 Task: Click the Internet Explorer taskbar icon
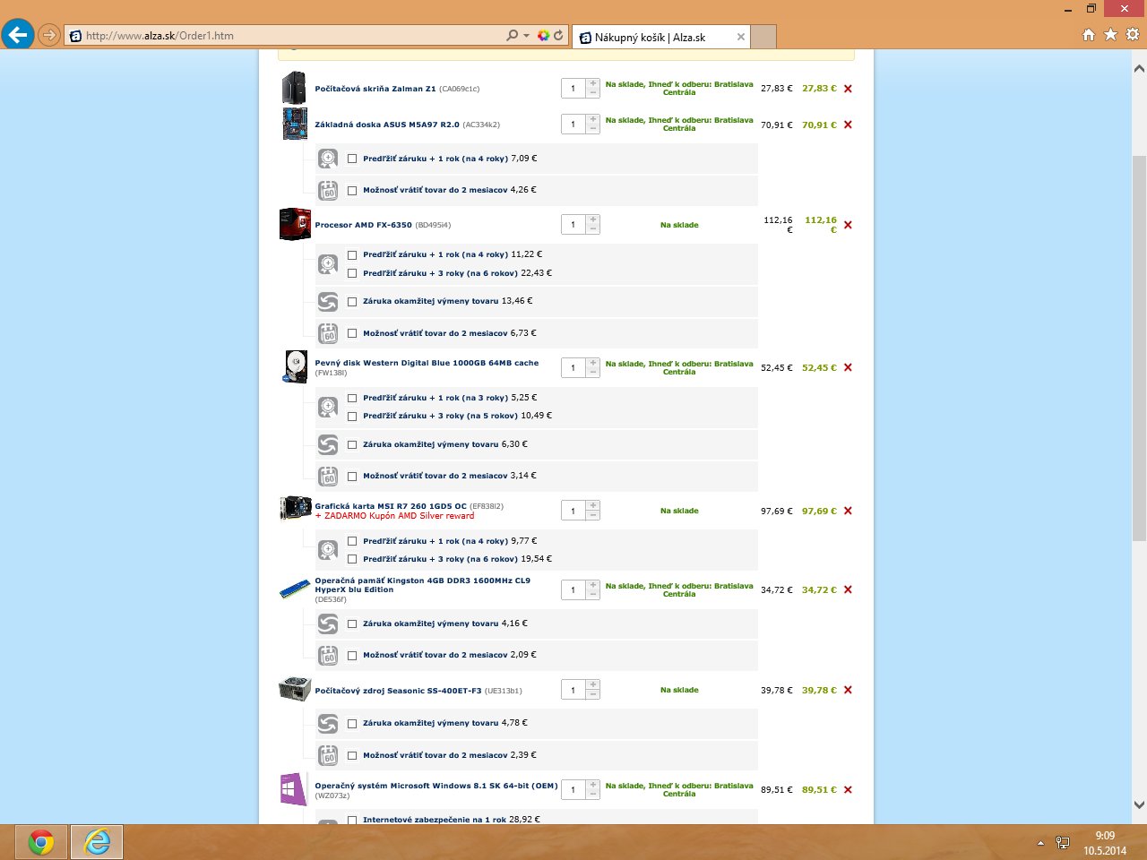(x=97, y=842)
